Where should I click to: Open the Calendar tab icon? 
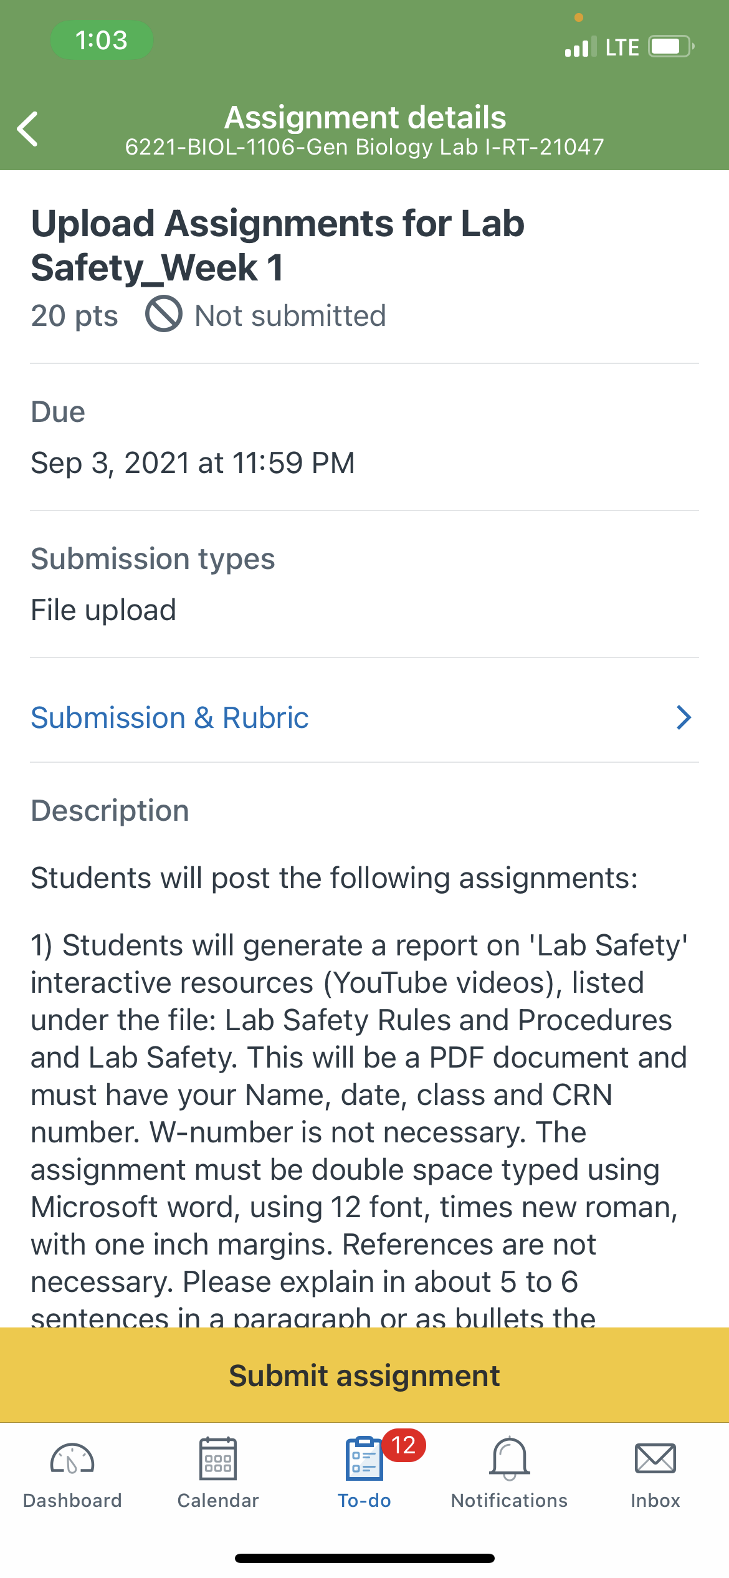[x=218, y=1458]
